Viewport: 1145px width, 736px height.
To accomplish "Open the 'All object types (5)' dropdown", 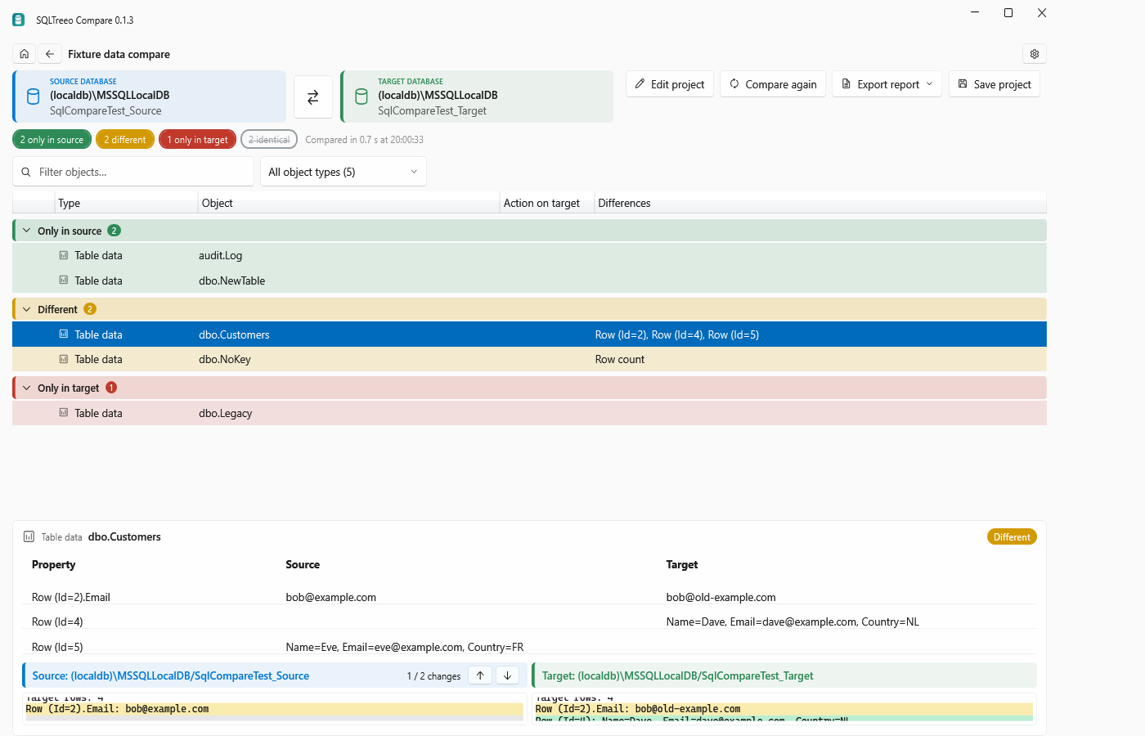I will 343,172.
